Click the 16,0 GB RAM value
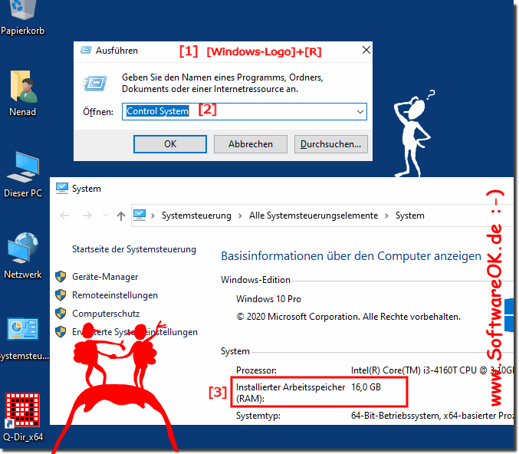519x454 pixels. pos(366,387)
